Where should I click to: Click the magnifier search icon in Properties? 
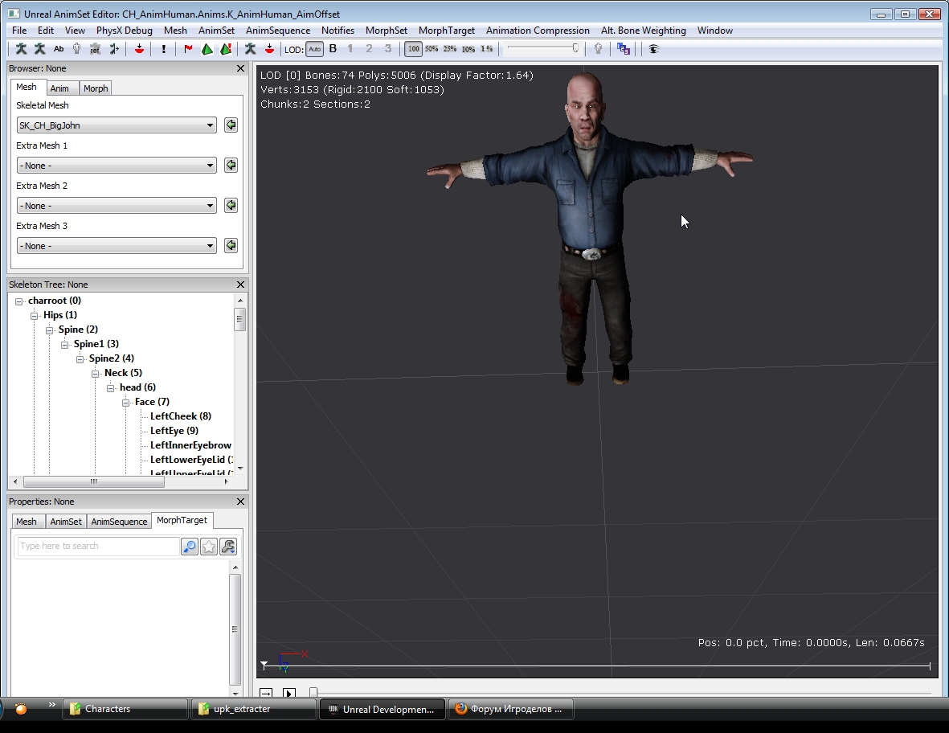(x=190, y=547)
